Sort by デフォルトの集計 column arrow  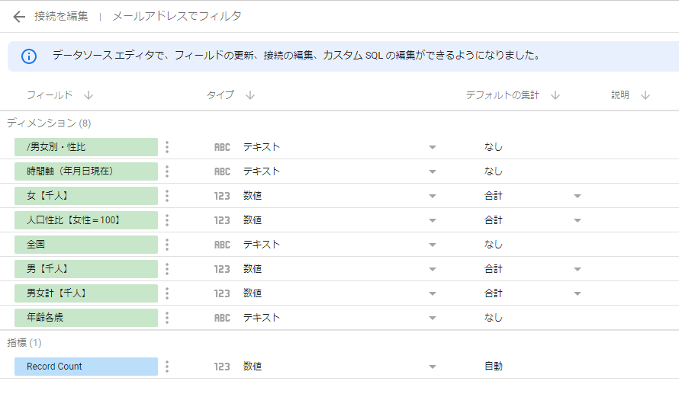(x=555, y=95)
